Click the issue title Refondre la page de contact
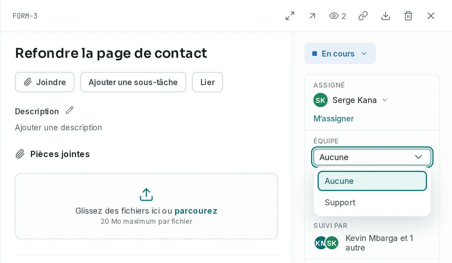 111,53
